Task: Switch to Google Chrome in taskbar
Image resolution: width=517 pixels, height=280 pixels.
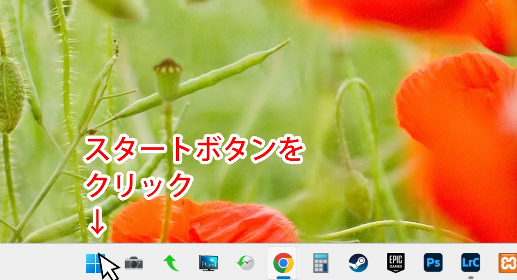Action: pyautogui.click(x=283, y=263)
